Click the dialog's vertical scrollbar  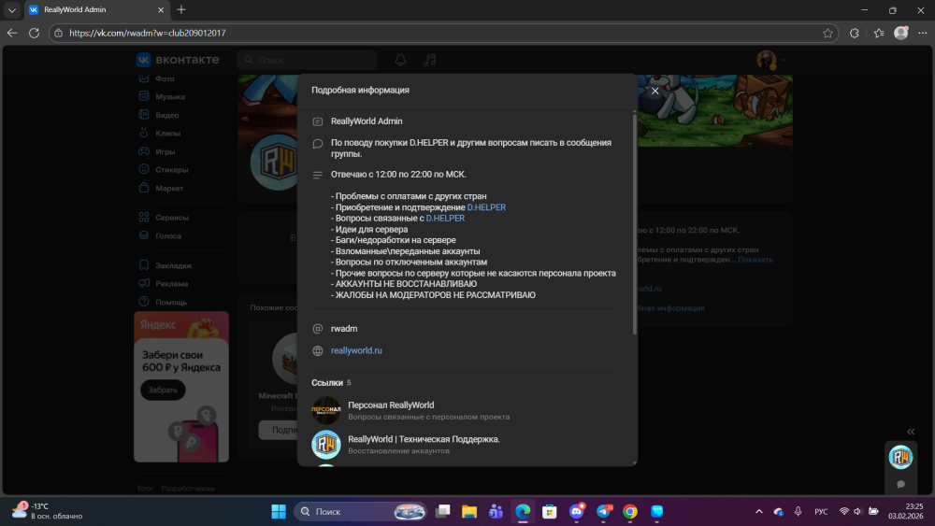635,223
